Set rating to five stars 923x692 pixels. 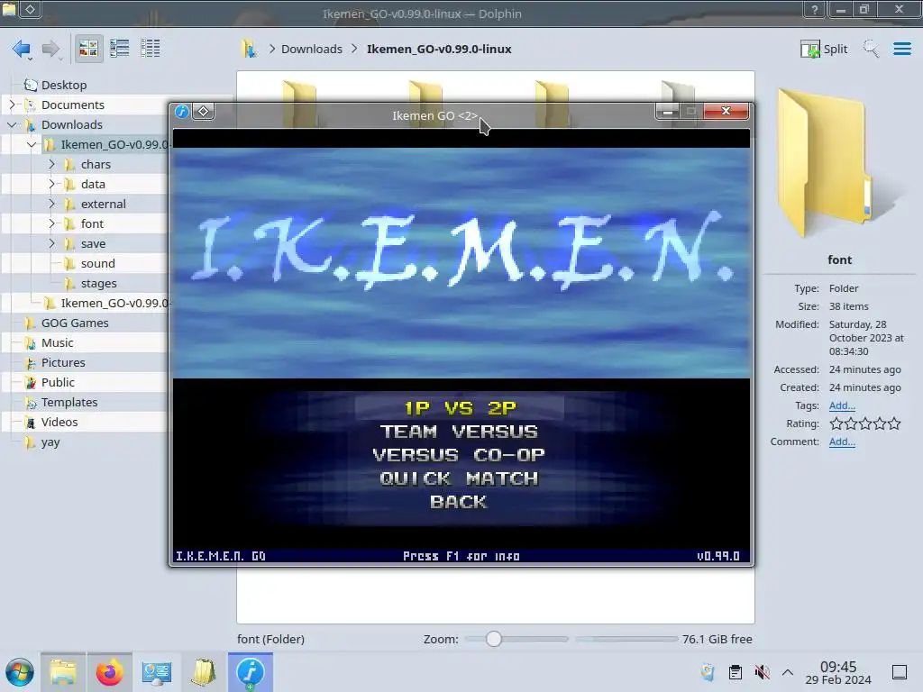tap(894, 423)
